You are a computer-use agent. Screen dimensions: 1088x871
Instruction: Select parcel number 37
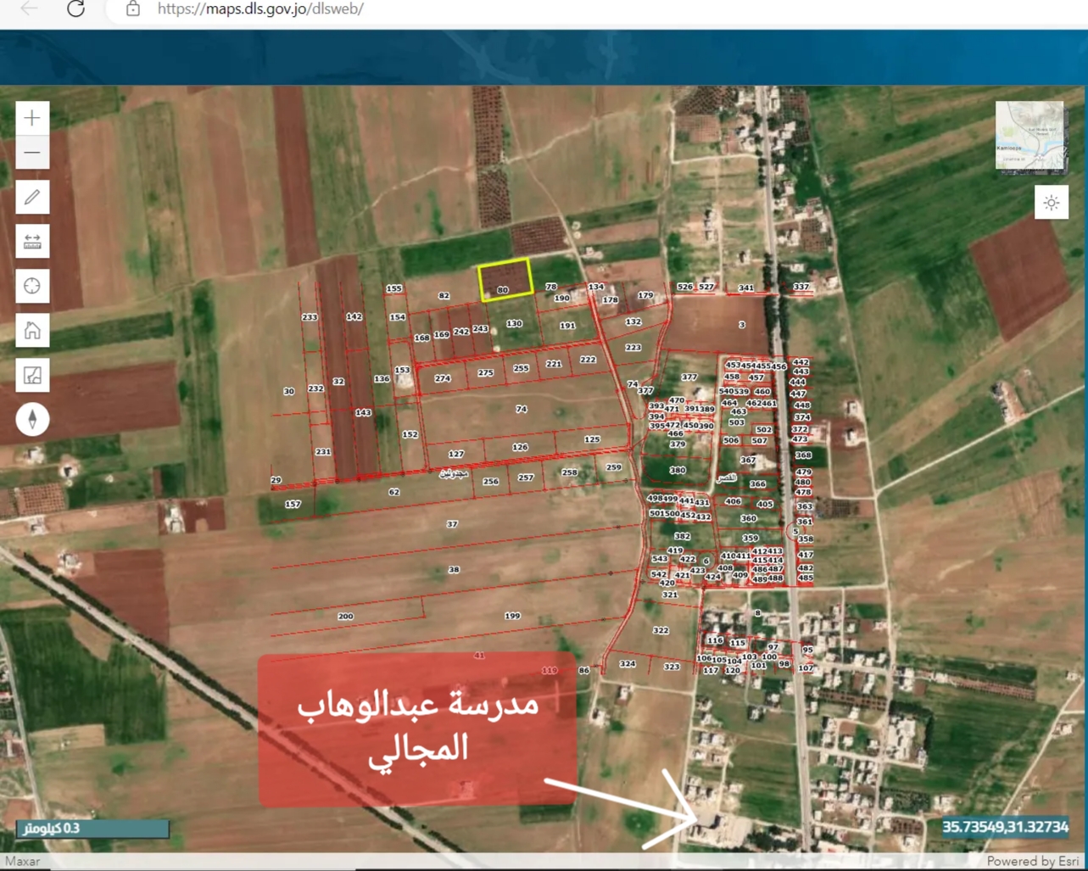[452, 524]
